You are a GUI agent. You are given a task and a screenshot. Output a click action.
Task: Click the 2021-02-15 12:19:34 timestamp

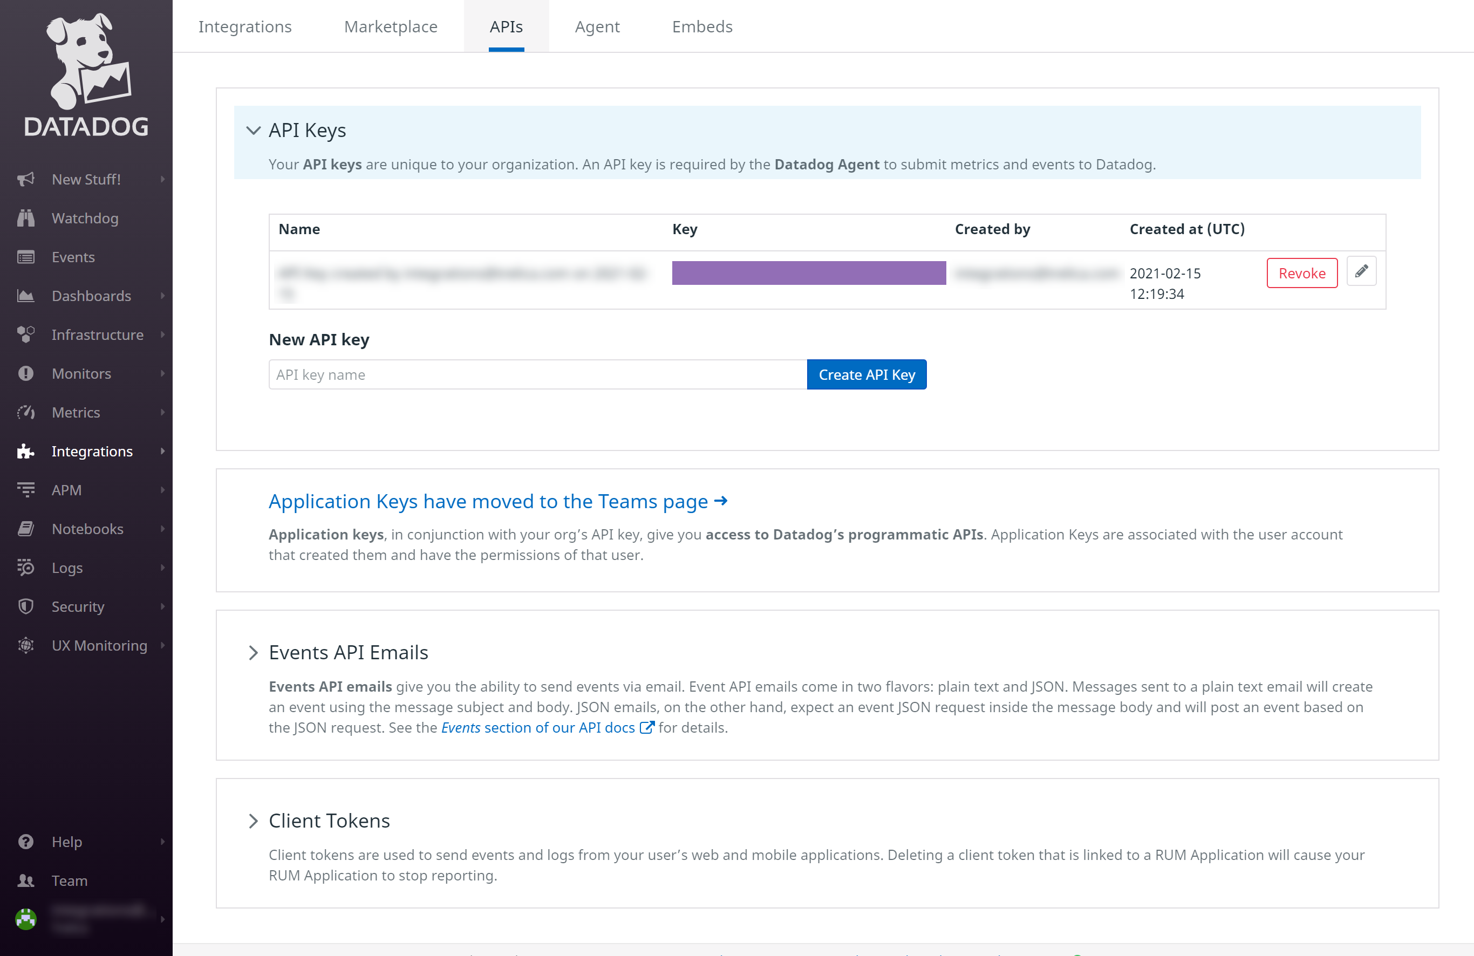tap(1165, 284)
